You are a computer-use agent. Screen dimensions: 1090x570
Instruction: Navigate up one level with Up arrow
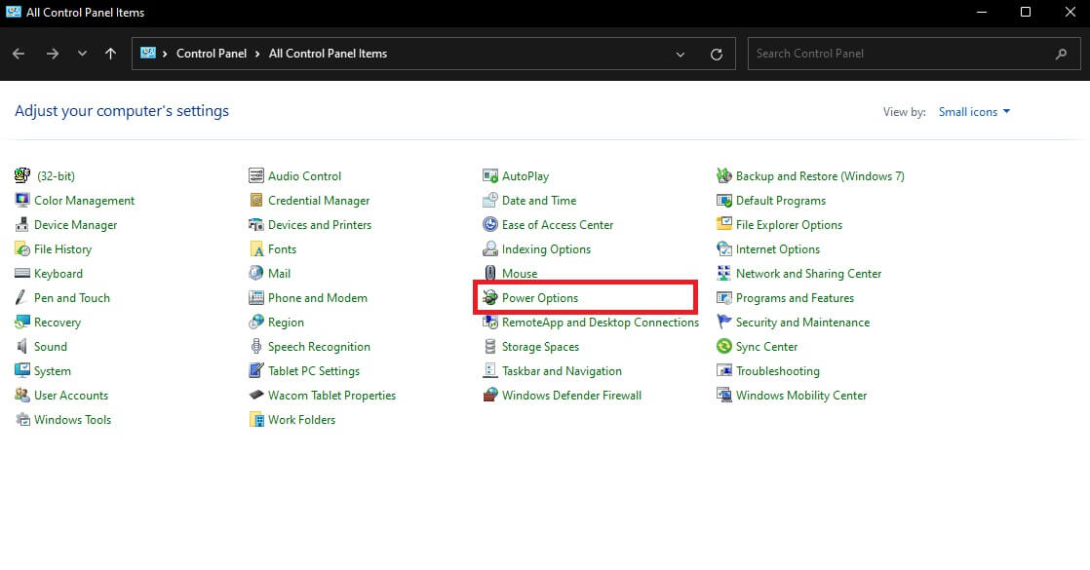[110, 55]
